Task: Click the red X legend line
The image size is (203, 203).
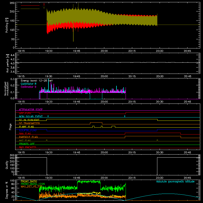Action: 30,5
